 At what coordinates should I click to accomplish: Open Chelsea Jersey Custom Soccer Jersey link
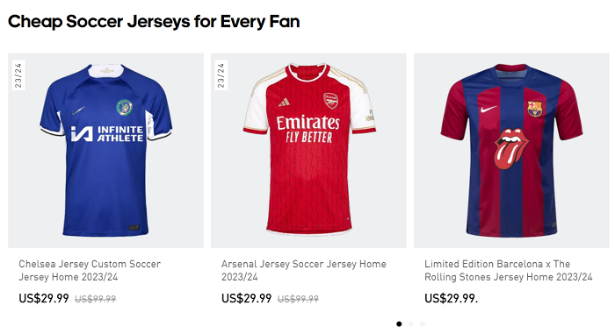coord(90,271)
